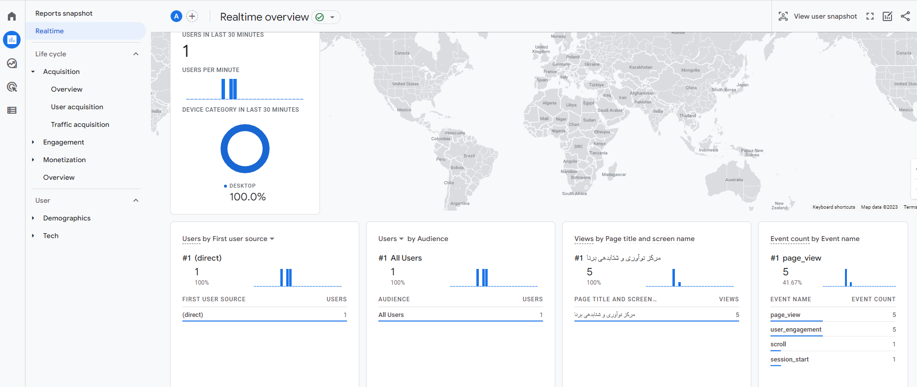Open Configure icon in left rail

click(12, 110)
